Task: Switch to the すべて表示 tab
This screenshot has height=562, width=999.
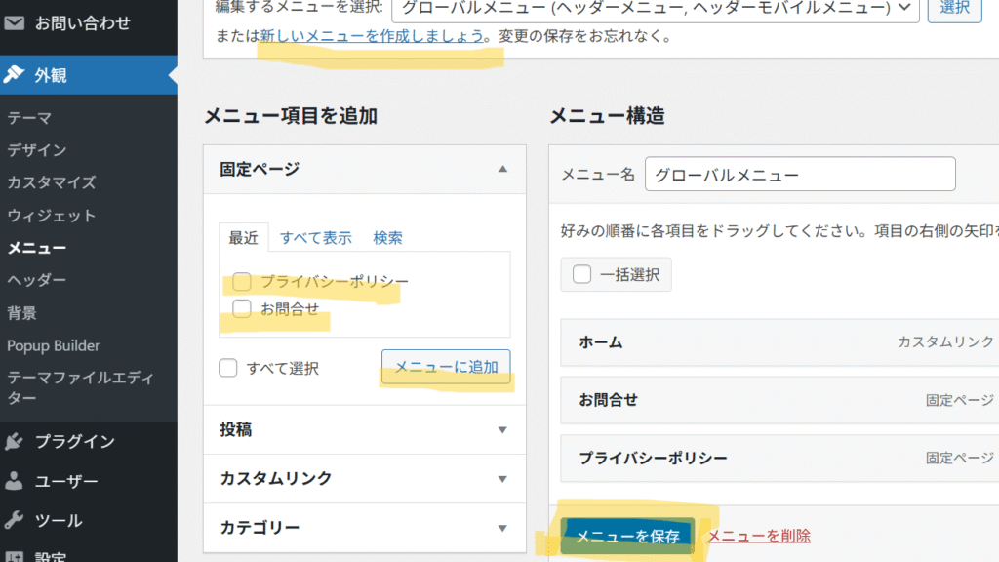Action: 316,238
